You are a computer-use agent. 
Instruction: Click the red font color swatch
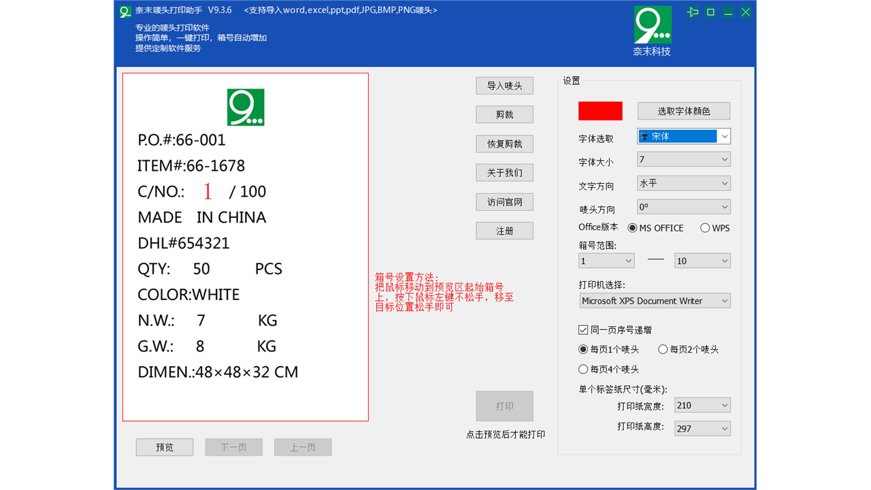pos(600,111)
